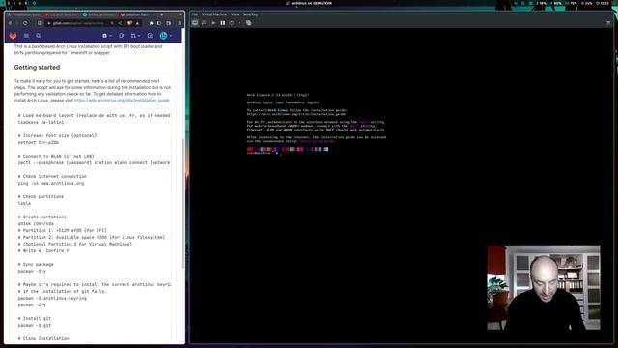Select the Stephan Raabe GitLab tab
Viewport: 618px width, 348px height.
pos(135,14)
